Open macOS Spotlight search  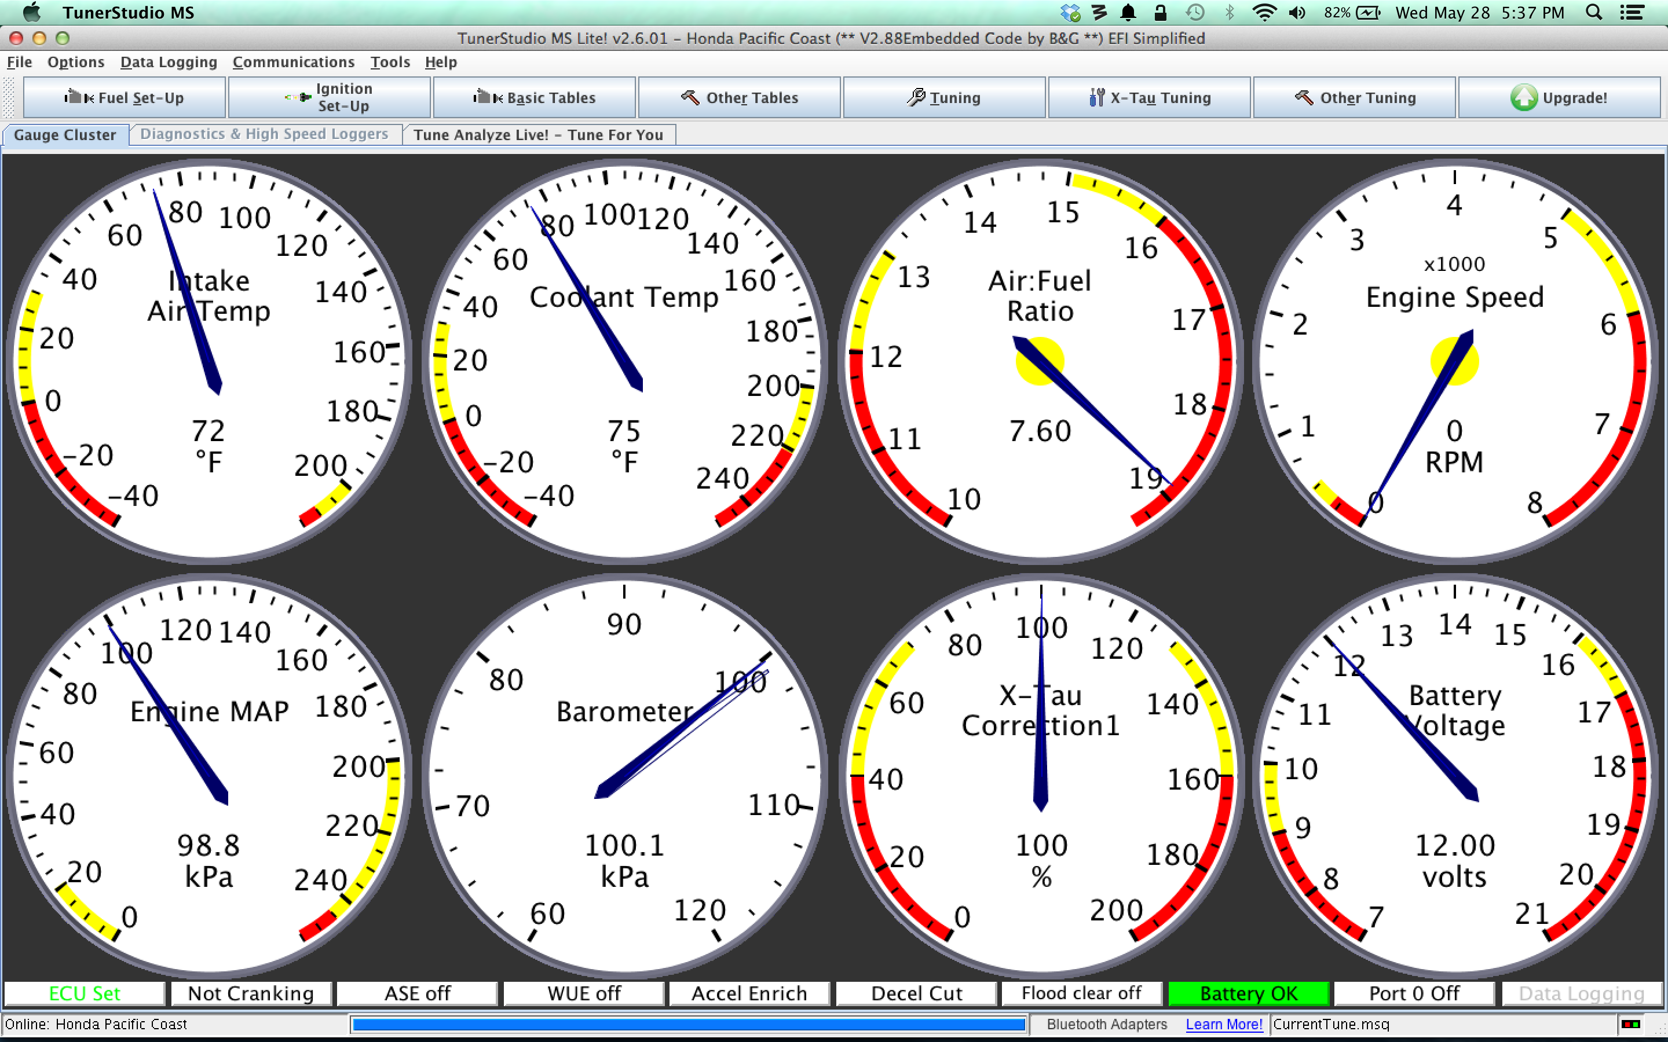tap(1593, 12)
